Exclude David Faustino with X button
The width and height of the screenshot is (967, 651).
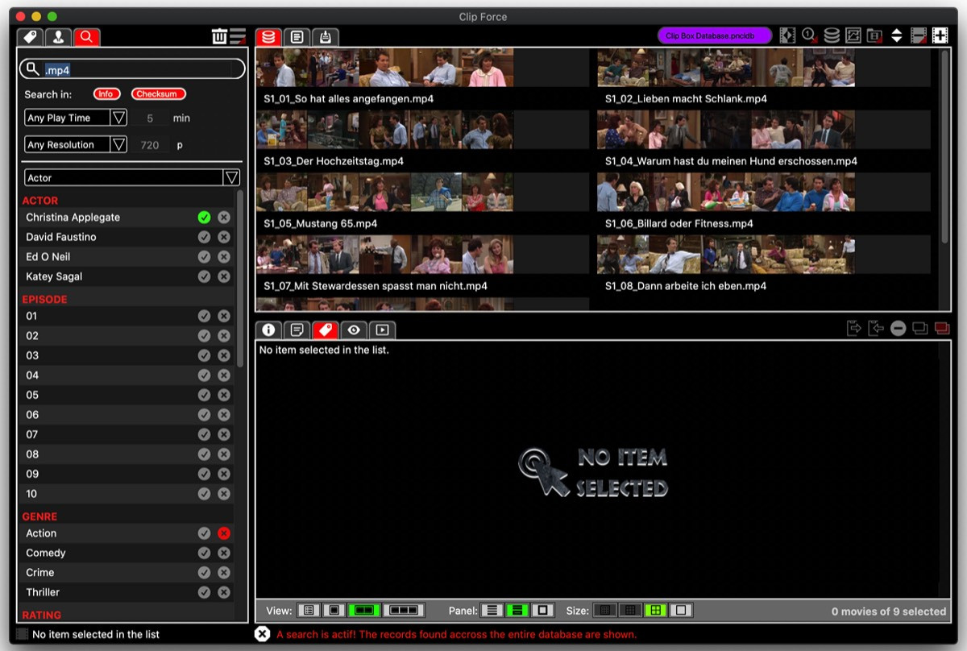coord(224,237)
